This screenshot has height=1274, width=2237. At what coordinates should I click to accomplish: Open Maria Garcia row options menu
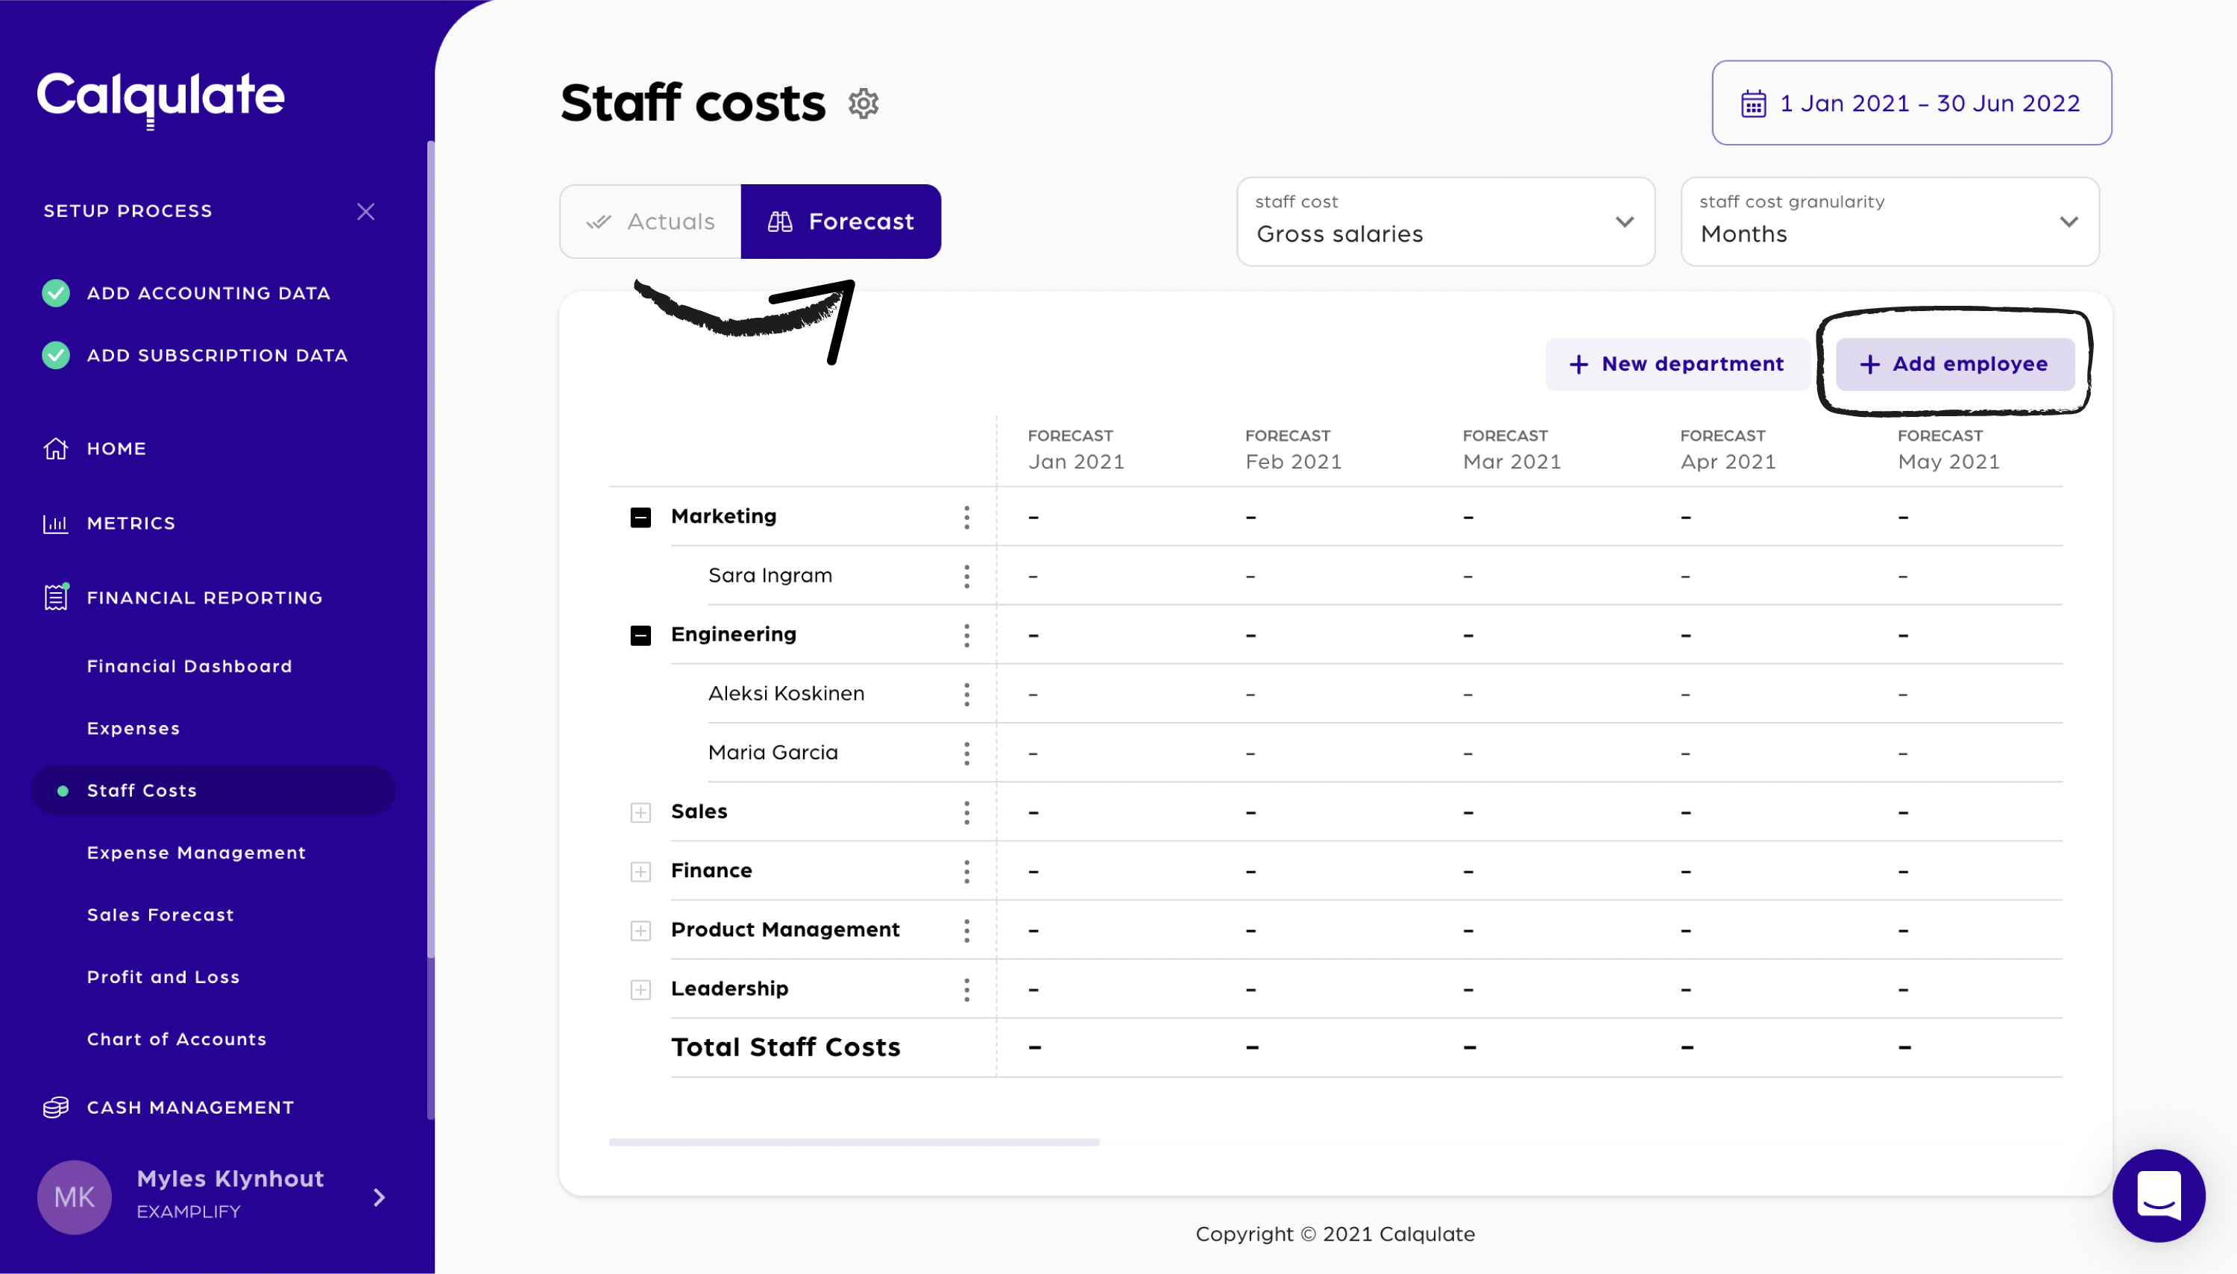pos(966,753)
